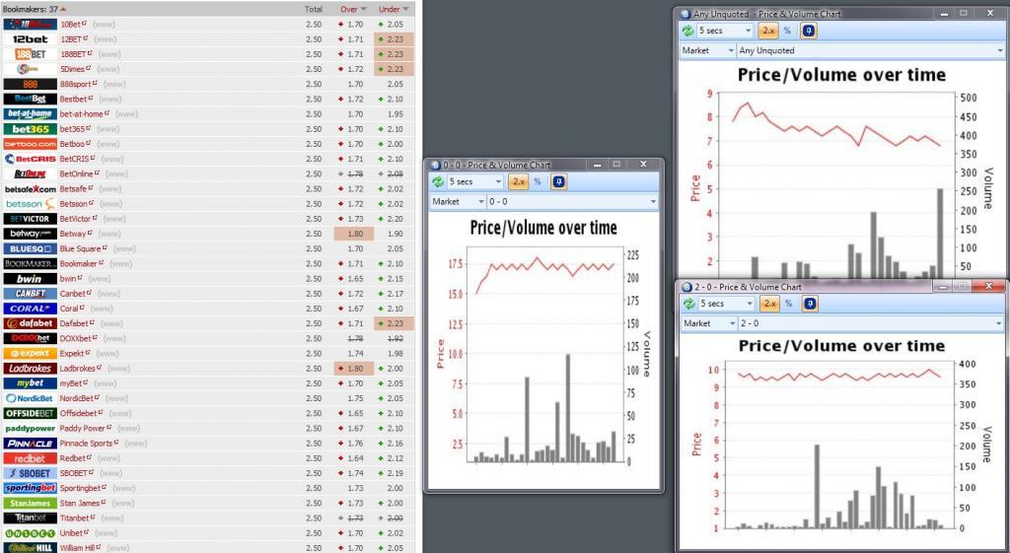Image resolution: width=1010 pixels, height=553 pixels.
Task: Click the betboo.com bookmaker logo
Action: coord(31,144)
